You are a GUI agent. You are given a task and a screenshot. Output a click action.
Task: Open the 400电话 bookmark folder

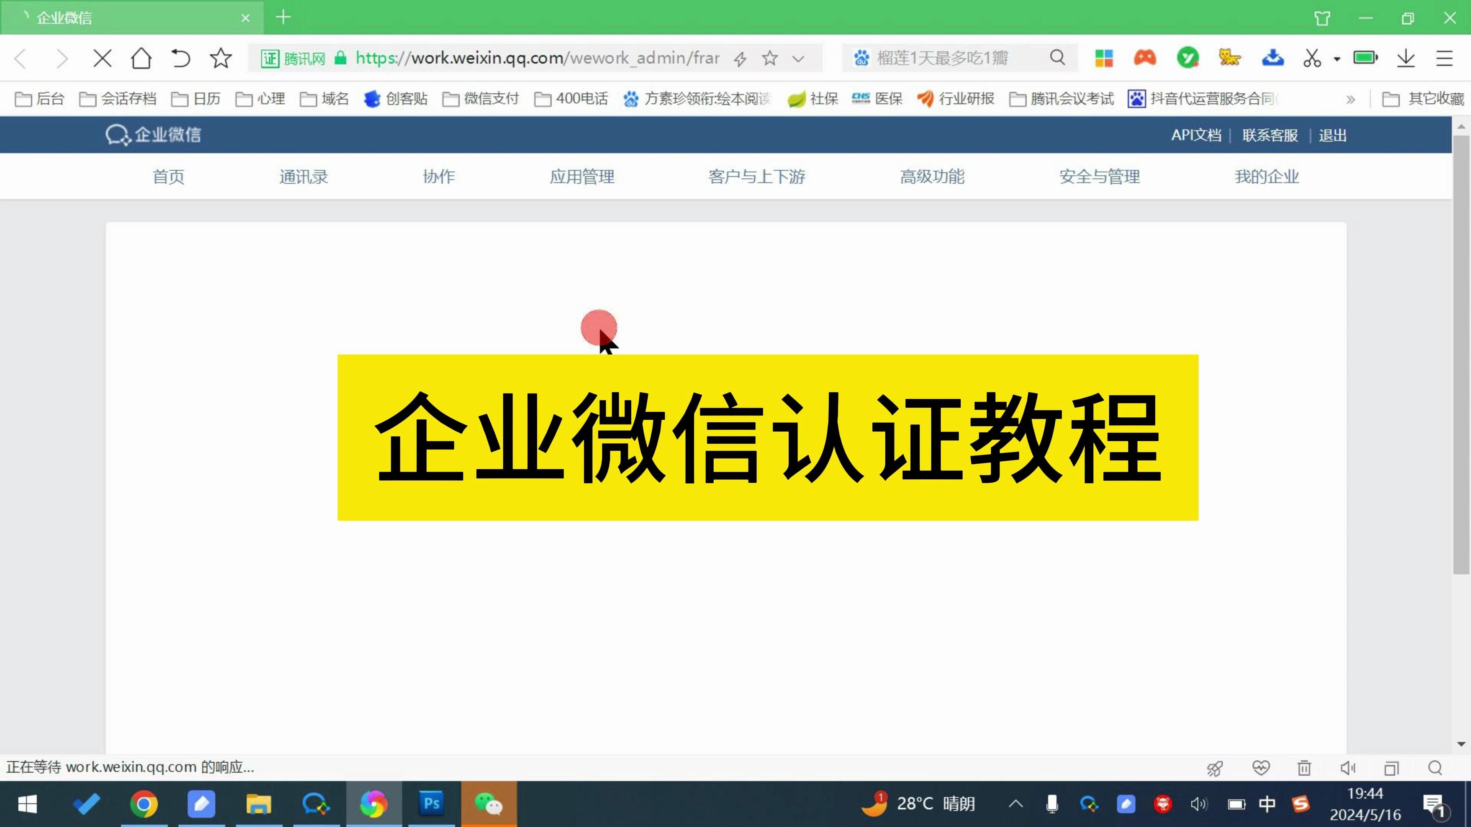tap(571, 99)
